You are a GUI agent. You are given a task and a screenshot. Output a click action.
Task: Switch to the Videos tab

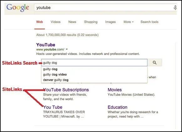pyautogui.click(x=55, y=22)
